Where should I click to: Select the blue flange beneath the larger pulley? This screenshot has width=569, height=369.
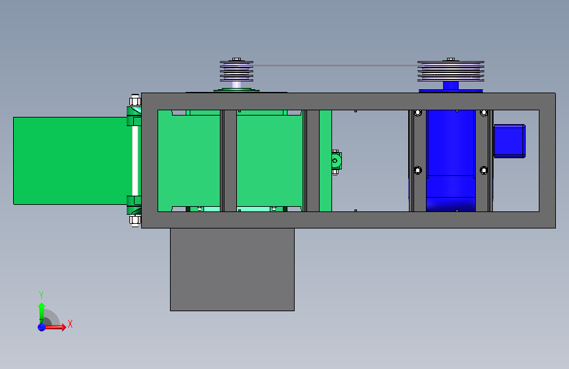point(451,91)
